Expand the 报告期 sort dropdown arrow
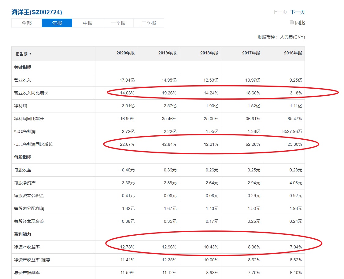This screenshot has width=344, height=279. tap(30, 54)
